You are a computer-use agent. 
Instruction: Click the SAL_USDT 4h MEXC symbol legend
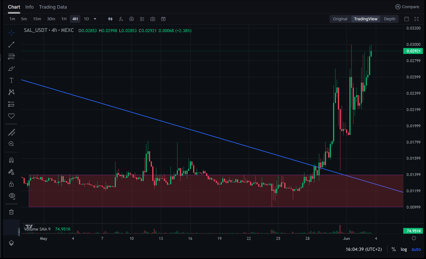click(x=49, y=30)
